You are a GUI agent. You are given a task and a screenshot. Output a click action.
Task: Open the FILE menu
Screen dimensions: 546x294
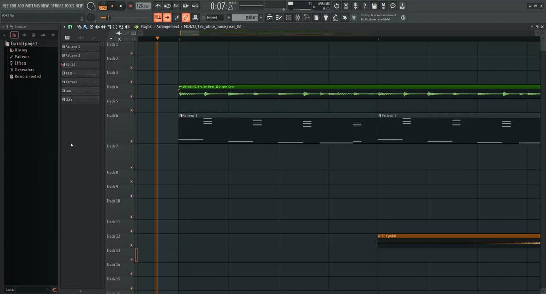(x=6, y=5)
